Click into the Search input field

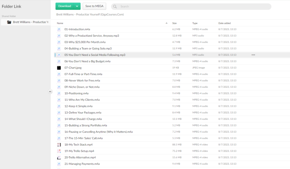point(193,7)
